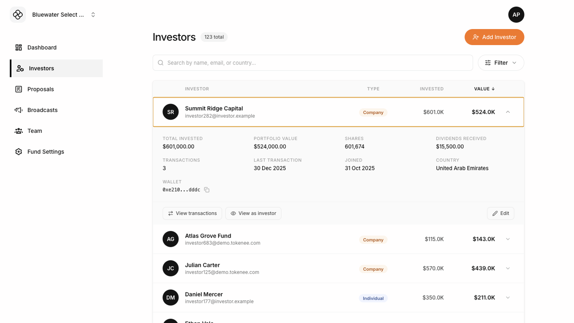Click the Fund Settings gear icon
Image resolution: width=574 pixels, height=323 pixels.
[x=19, y=152]
